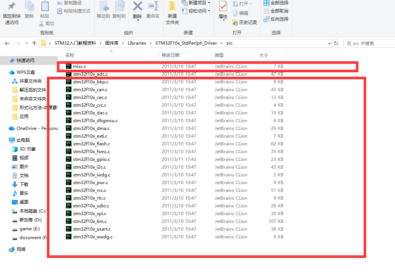Open 本地磁盘 (C:) drive
This screenshot has height=276, width=395.
click(x=32, y=211)
